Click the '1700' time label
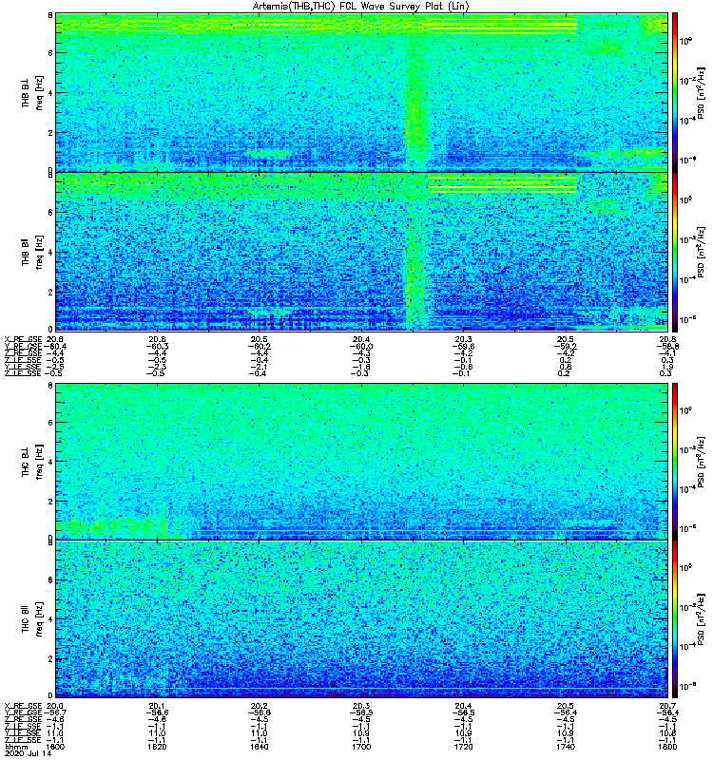713x760 pixels. coord(362,747)
